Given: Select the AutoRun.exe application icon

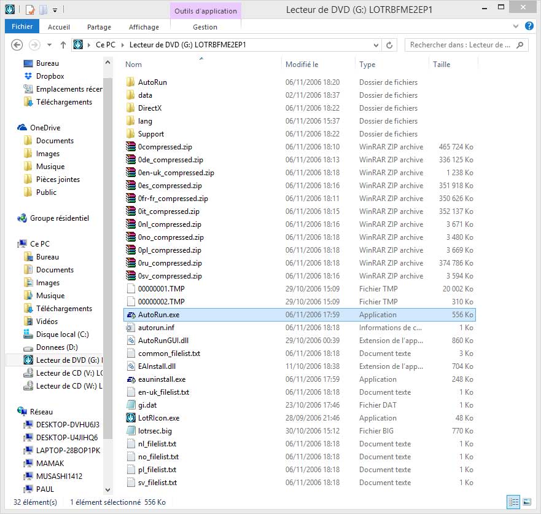Looking at the screenshot, I should coord(131,315).
